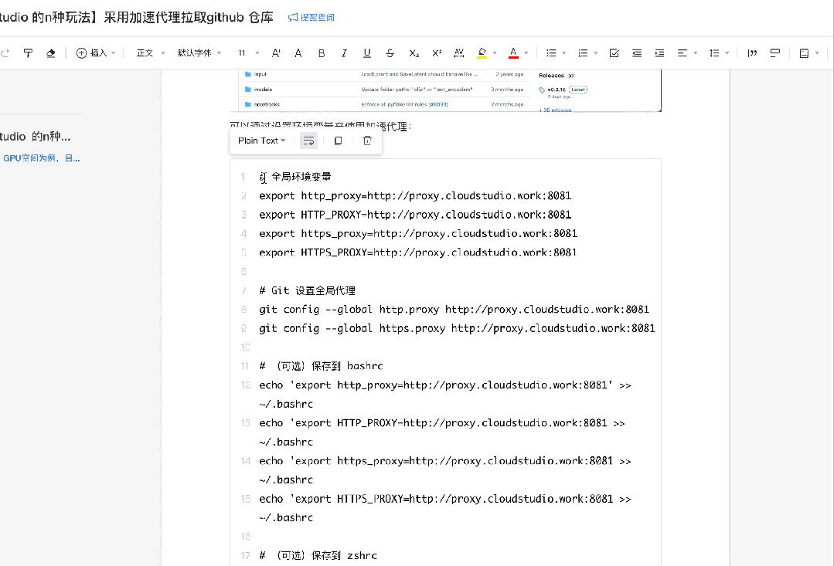This screenshot has height=566, width=834.
Task: Open the Plain Text language dropdown
Action: (x=261, y=141)
